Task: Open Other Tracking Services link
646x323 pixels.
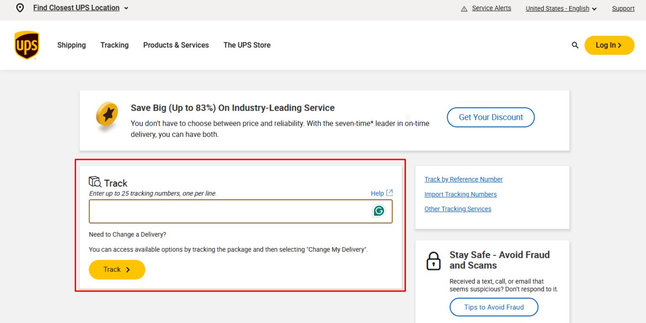Action: [x=458, y=209]
